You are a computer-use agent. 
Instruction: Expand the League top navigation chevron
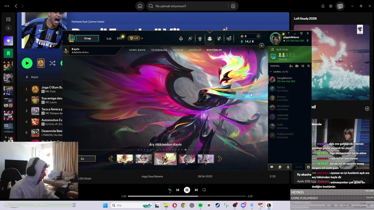(x=209, y=32)
